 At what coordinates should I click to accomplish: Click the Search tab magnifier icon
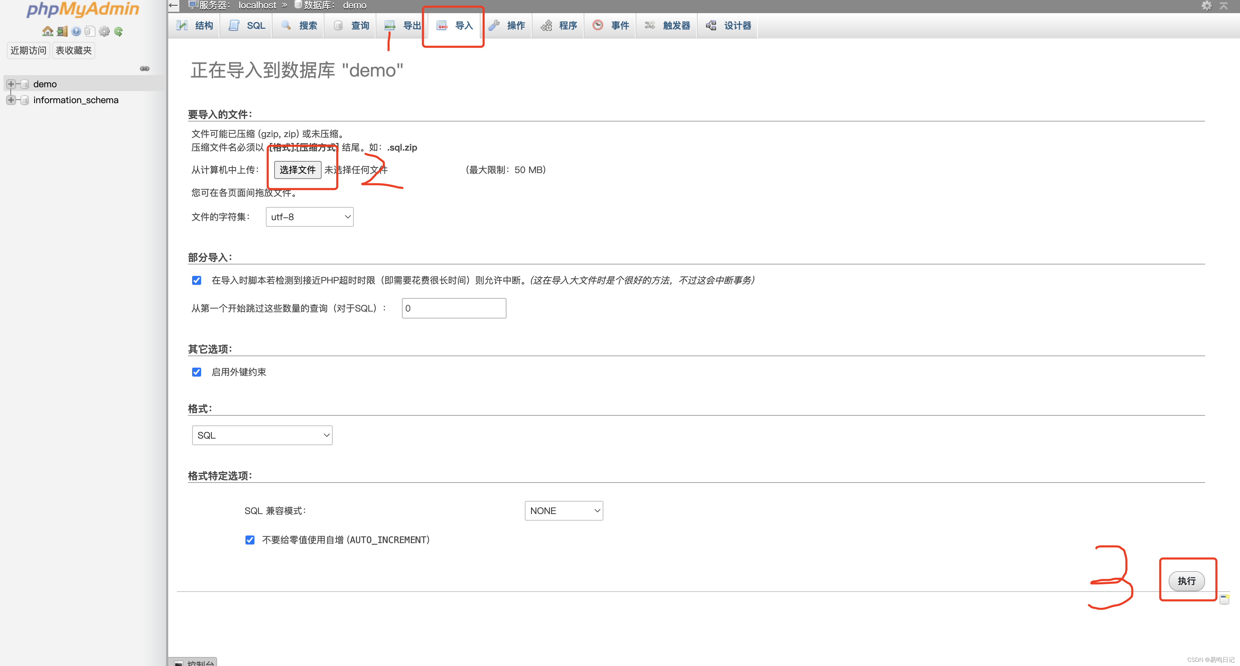[x=286, y=25]
